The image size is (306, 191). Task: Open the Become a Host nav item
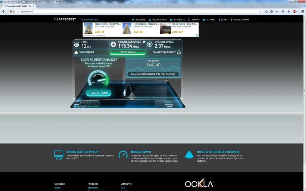pyautogui.click(x=158, y=20)
